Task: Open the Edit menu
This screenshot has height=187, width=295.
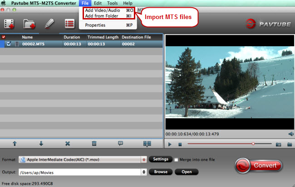Action: [x=98, y=3]
